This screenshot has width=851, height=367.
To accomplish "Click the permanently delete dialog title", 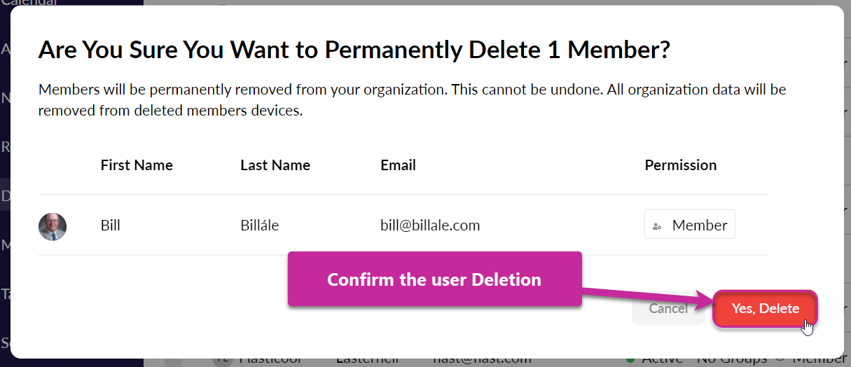I will 354,50.
